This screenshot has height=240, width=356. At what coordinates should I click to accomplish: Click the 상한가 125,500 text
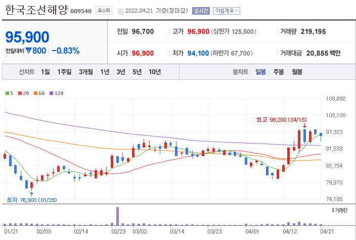click(x=234, y=31)
